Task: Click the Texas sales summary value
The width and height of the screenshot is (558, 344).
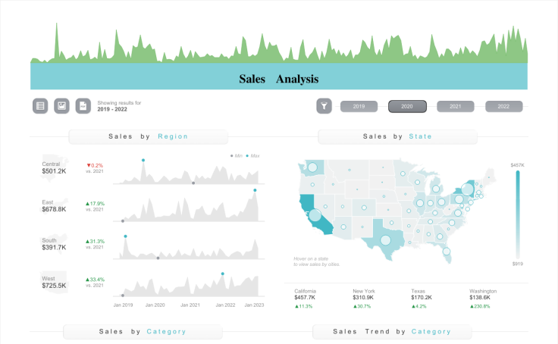Action: point(422,297)
